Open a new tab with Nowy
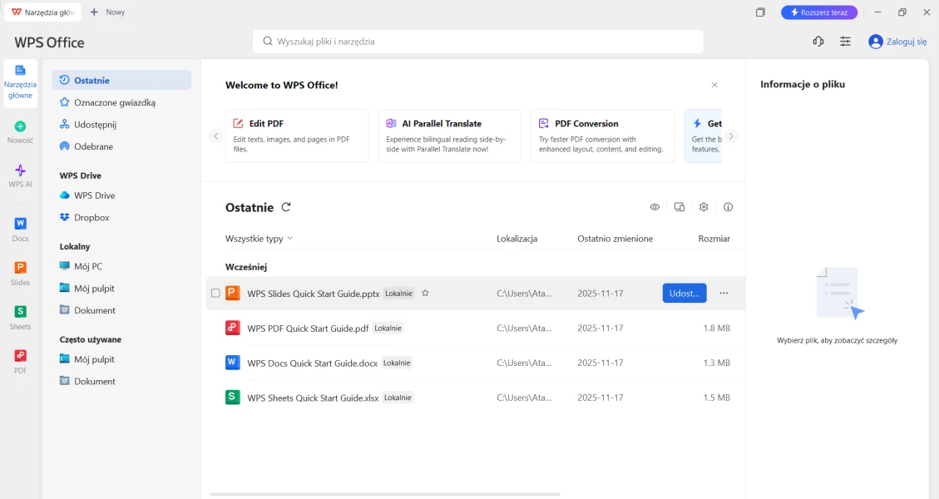Screen dimensions: 939x499 107,12
